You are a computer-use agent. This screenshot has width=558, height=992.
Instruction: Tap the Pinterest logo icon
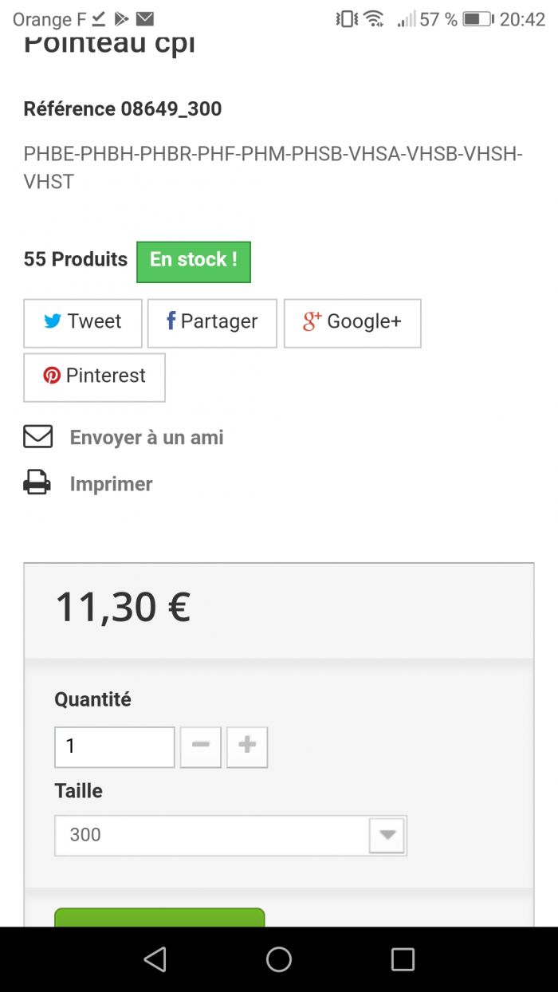coord(52,376)
